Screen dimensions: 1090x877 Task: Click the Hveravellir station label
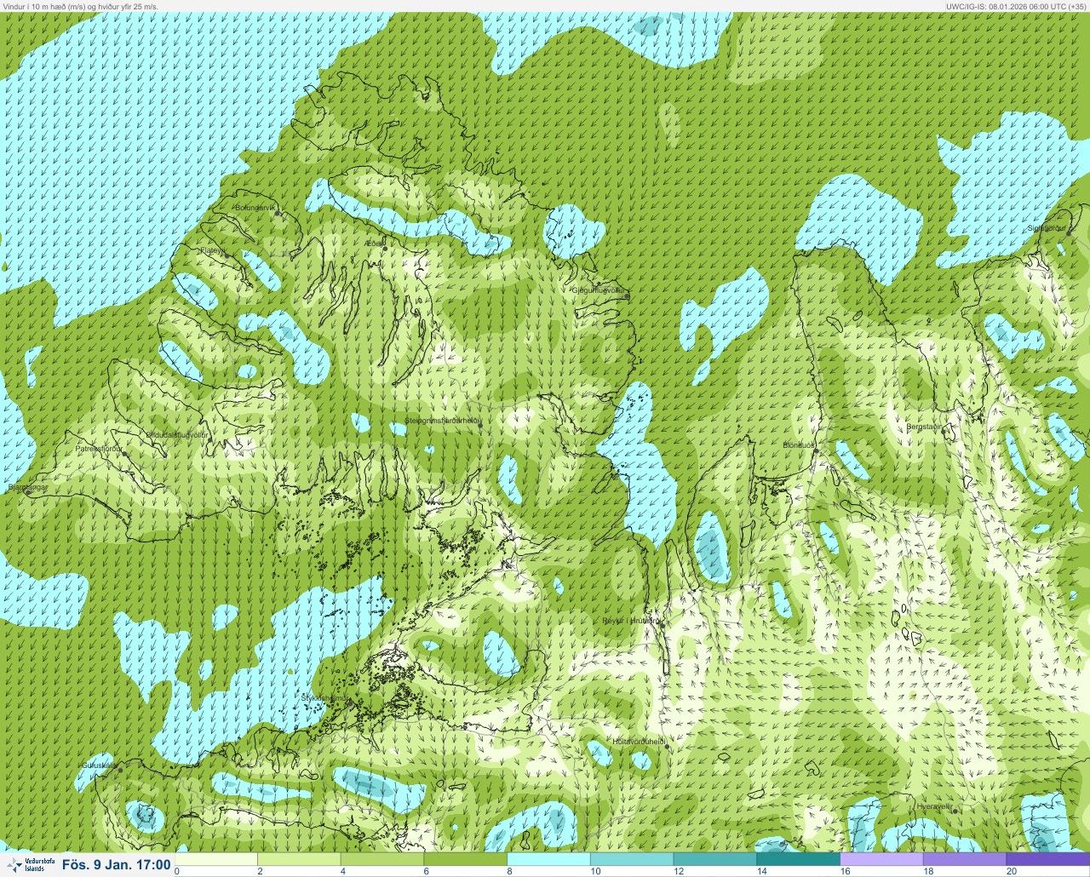point(934,806)
